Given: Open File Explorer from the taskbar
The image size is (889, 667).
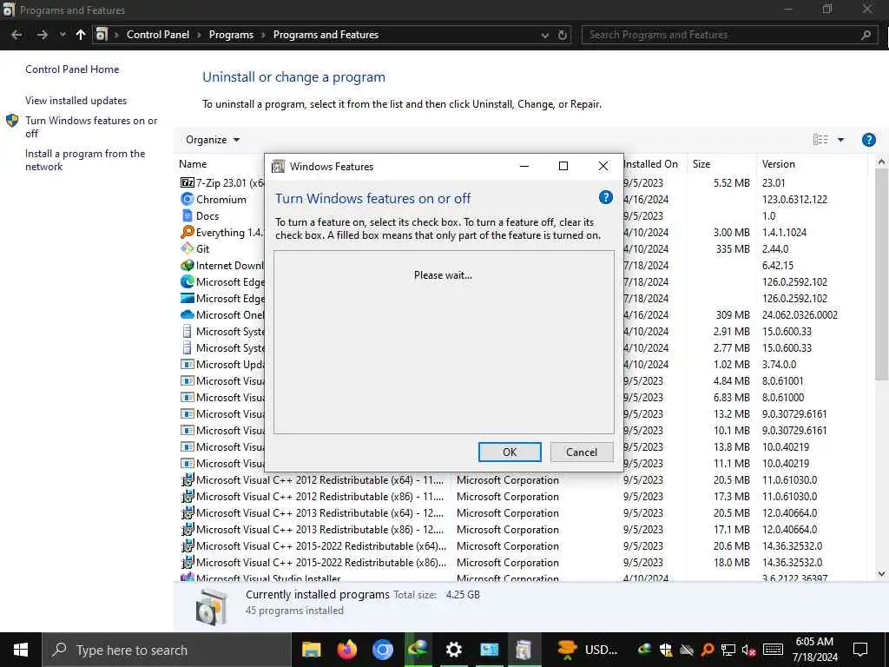Looking at the screenshot, I should click(x=312, y=650).
